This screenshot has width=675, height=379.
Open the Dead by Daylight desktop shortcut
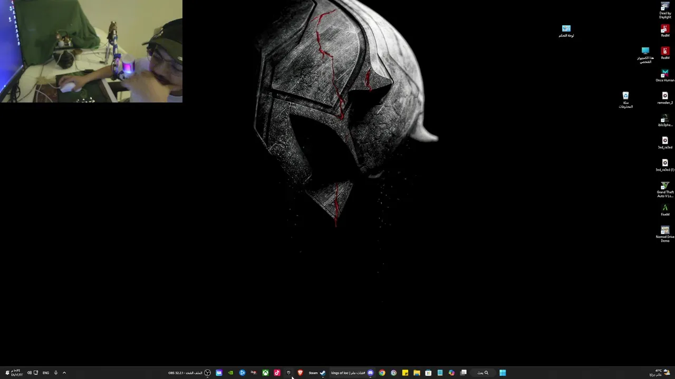665,9
